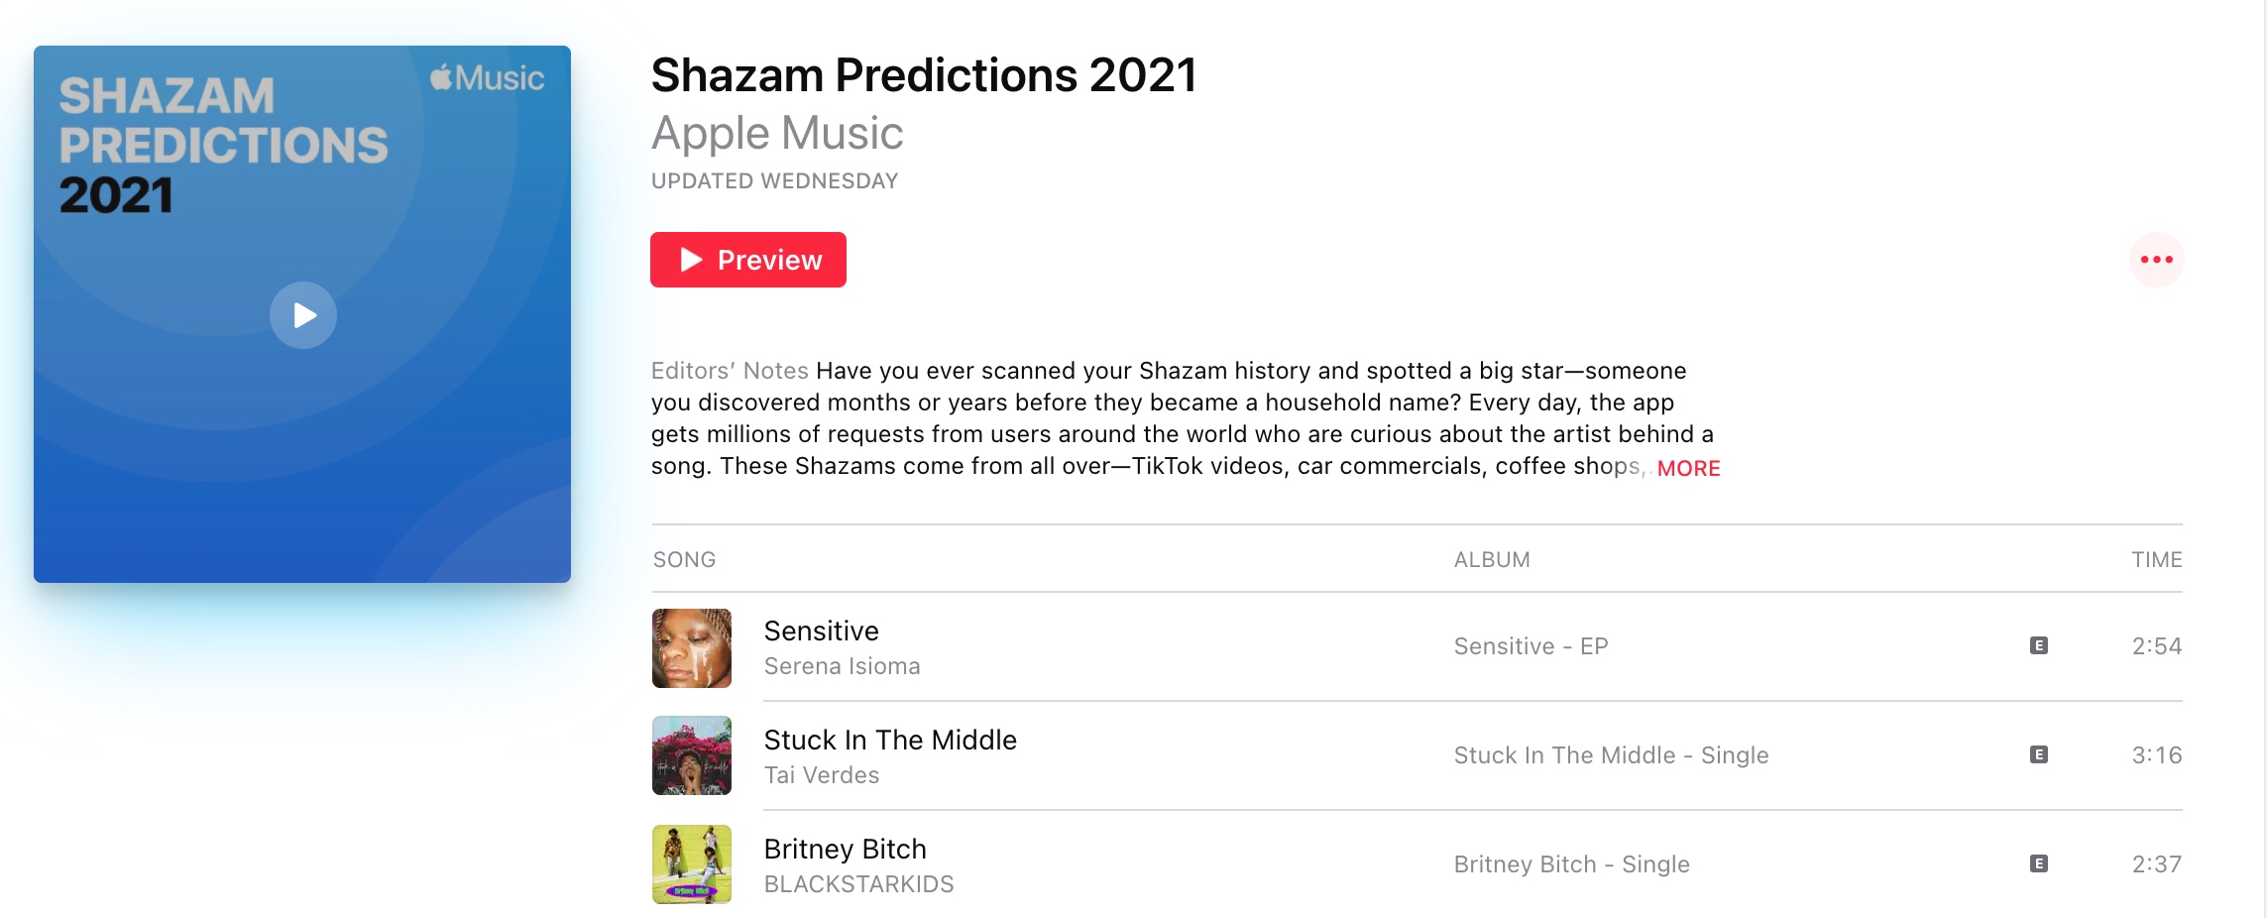This screenshot has height=918, width=2268.
Task: Play the playlist from the cover artwork
Action: pyautogui.click(x=303, y=315)
